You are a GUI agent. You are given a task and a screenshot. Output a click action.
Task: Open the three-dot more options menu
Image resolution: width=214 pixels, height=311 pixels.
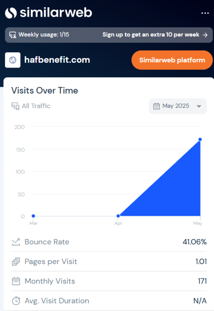click(205, 13)
